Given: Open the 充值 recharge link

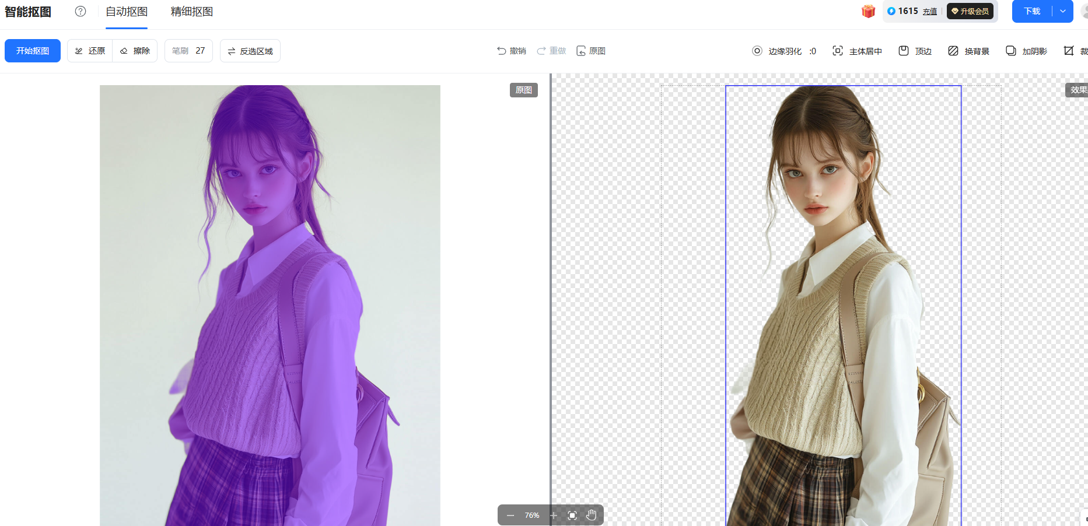Looking at the screenshot, I should tap(930, 12).
